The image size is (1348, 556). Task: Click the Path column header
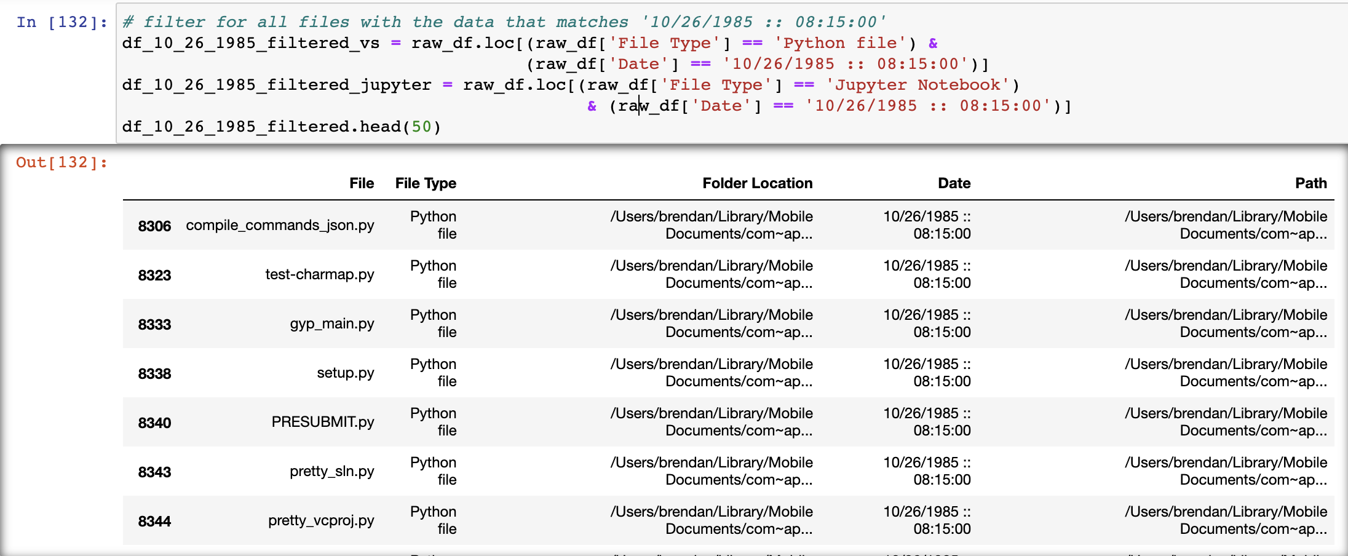point(1311,183)
